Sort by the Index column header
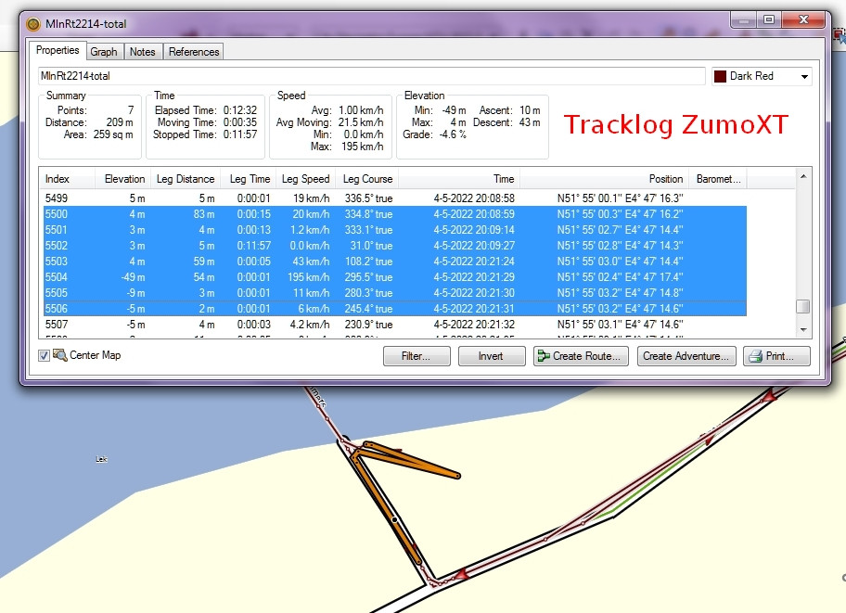This screenshot has width=846, height=613. point(67,179)
